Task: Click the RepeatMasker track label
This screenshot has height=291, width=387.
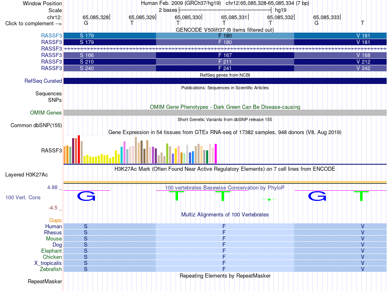Action: point(45,281)
